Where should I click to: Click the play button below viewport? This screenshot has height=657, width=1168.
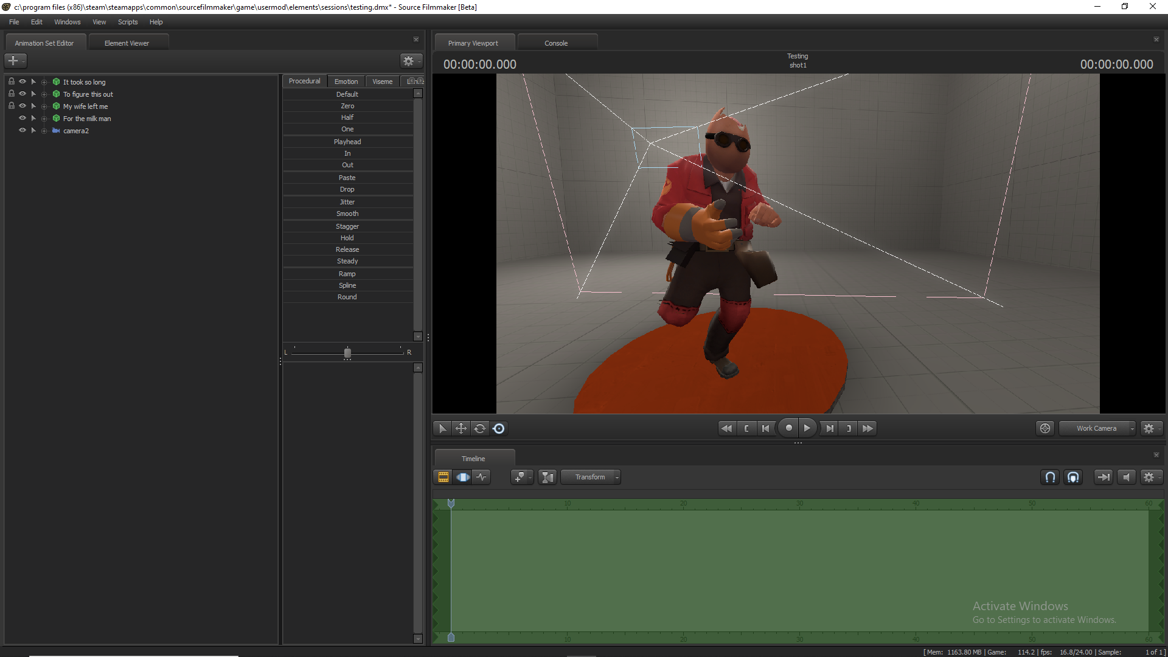(807, 428)
